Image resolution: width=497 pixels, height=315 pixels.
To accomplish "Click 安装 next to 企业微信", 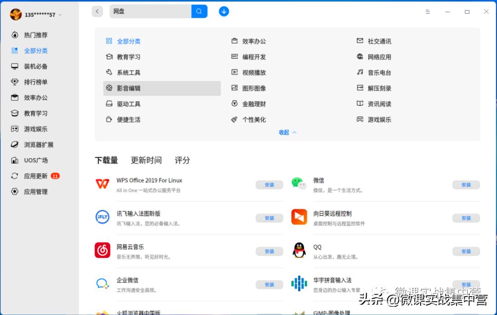I will (x=269, y=285).
